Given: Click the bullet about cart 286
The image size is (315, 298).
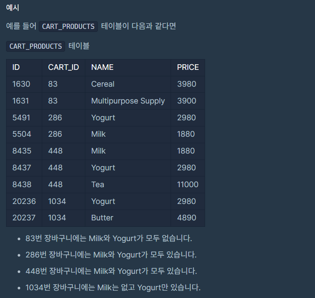Looking at the screenshot, I should 111,255.
